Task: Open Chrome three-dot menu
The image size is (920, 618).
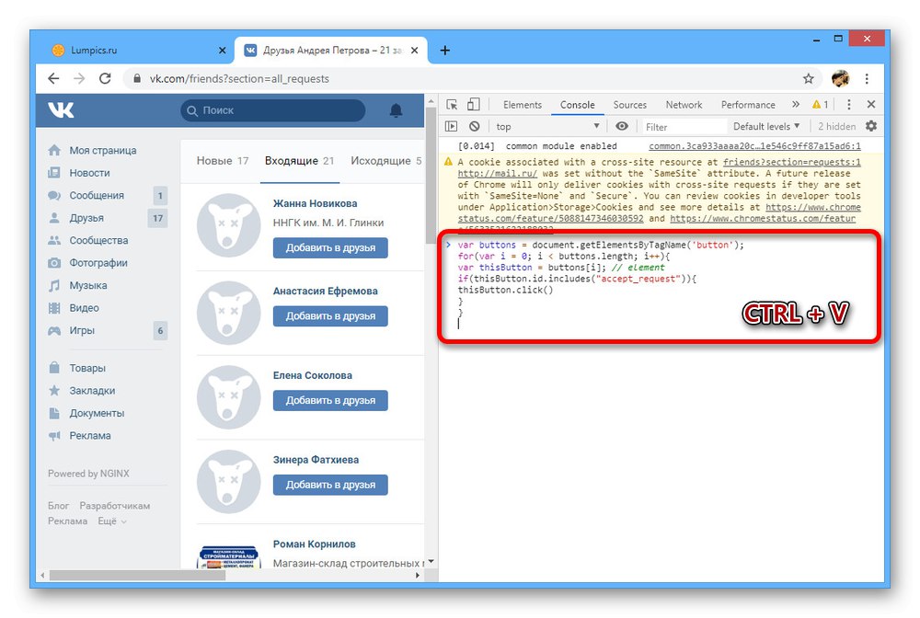Action: (x=867, y=78)
